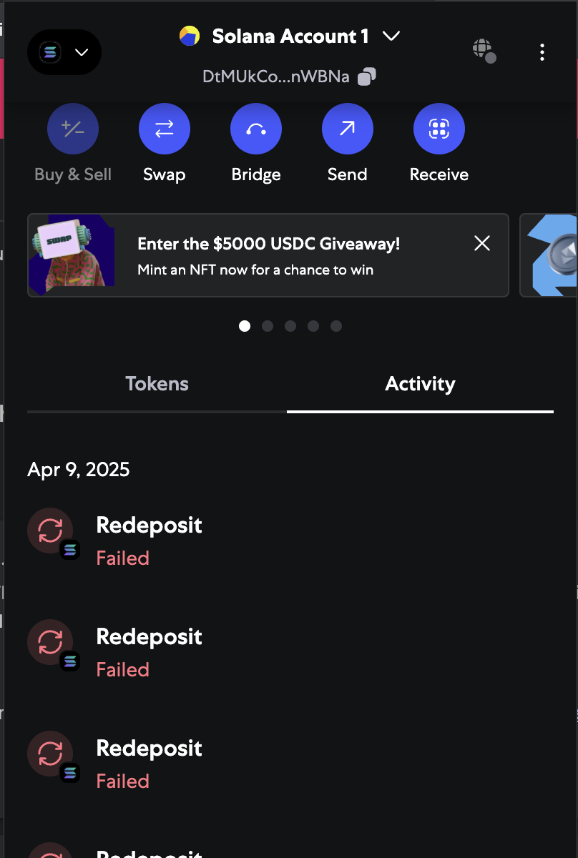The image size is (578, 858).
Task: Open the first failed Redeposit transaction
Action: [x=290, y=541]
